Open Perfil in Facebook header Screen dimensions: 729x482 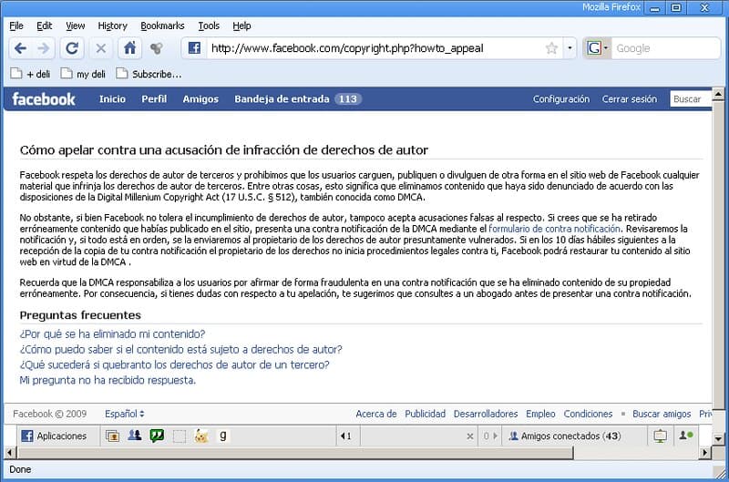(154, 99)
